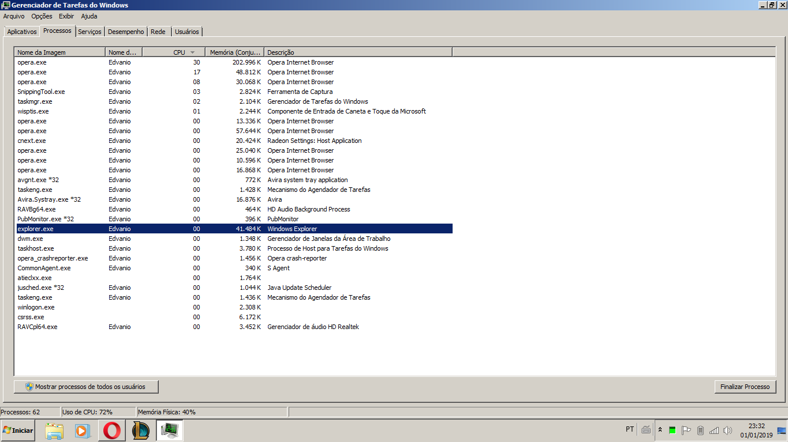Open the Arquivo menu

click(x=14, y=16)
